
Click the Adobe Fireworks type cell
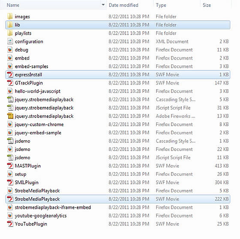click(175, 116)
